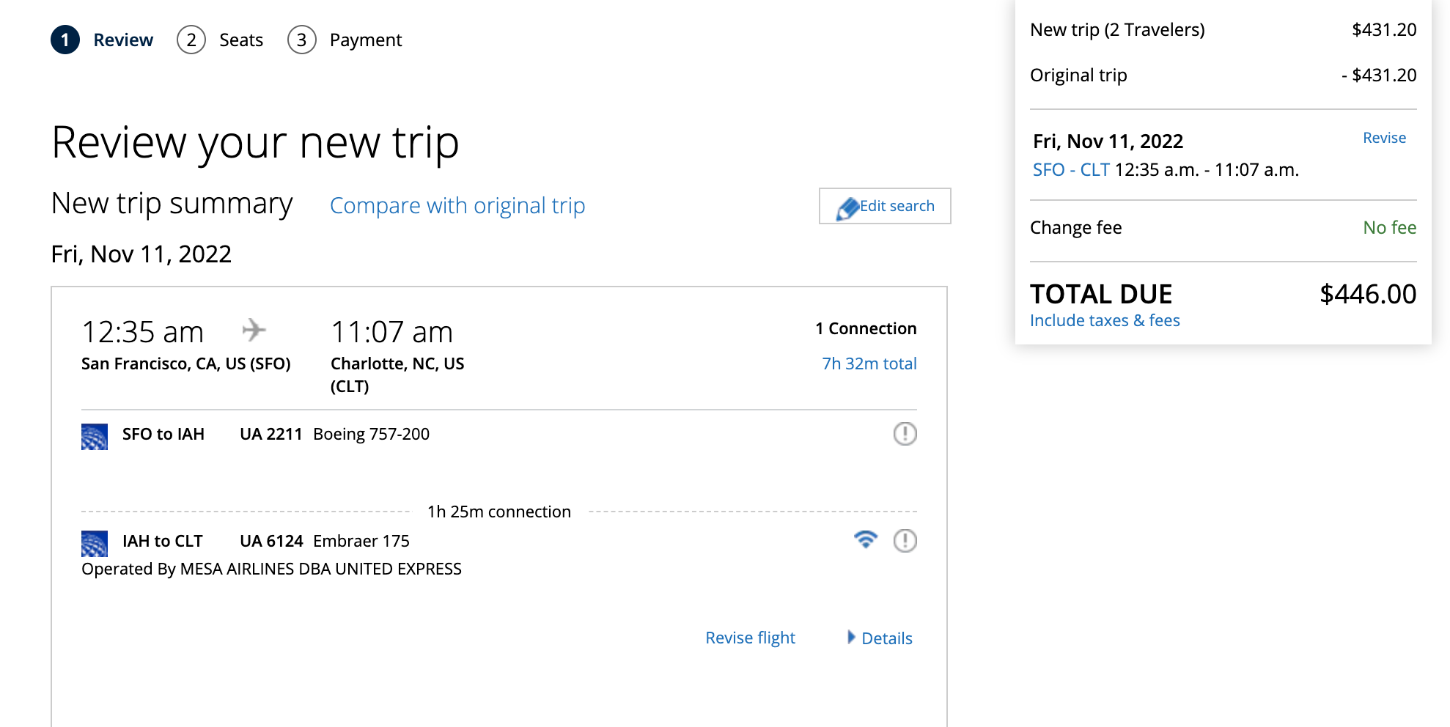This screenshot has height=727, width=1450.
Task: Click the United logo beside IAH to CLT
Action: coord(95,544)
